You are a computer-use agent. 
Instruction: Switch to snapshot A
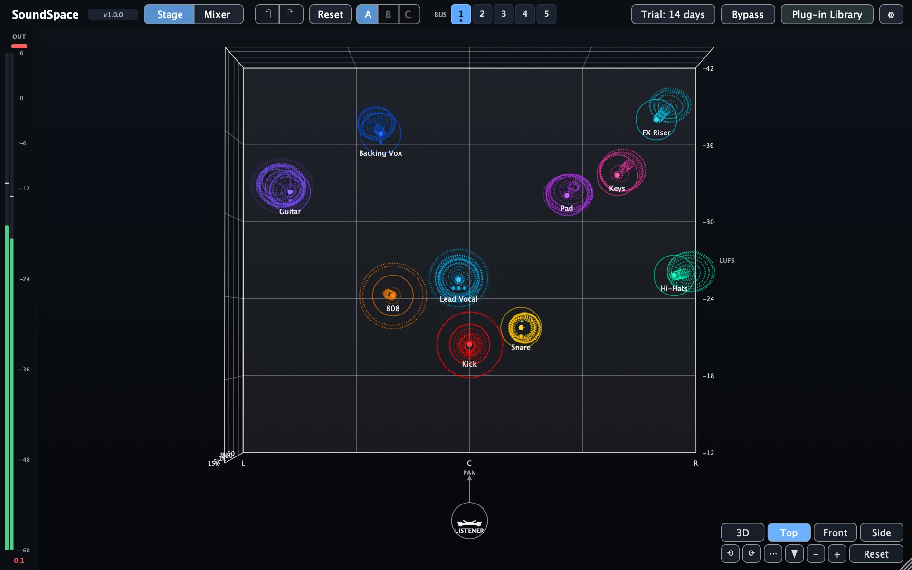[x=368, y=14]
